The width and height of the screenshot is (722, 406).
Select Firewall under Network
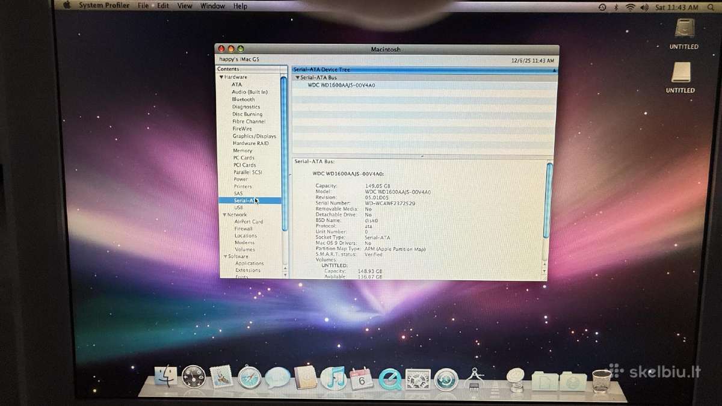(244, 229)
